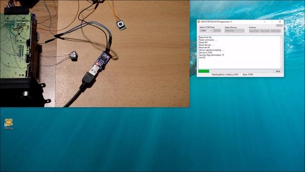Open the Select COM Port dropdown
Image resolution: width=305 pixels, height=172 pixels.
206,31
